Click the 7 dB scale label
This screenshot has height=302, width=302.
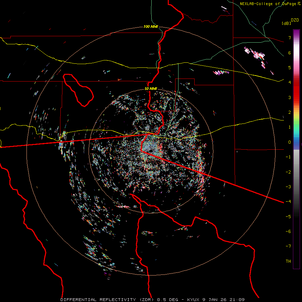coord(290,38)
